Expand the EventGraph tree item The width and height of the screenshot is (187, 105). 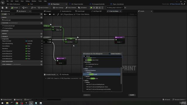pyautogui.click(x=1, y=20)
